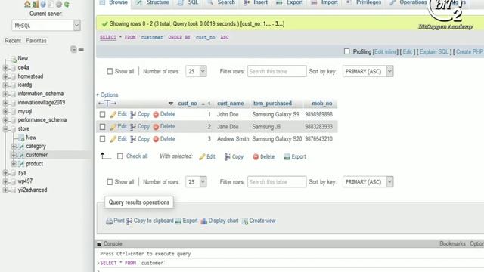Click the log out door icon
This screenshot has height=272, width=484.
tap(36, 4)
